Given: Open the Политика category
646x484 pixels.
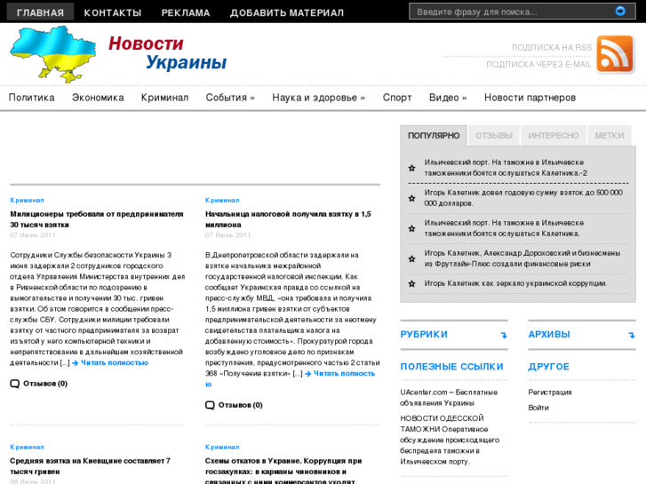Looking at the screenshot, I should click(31, 98).
